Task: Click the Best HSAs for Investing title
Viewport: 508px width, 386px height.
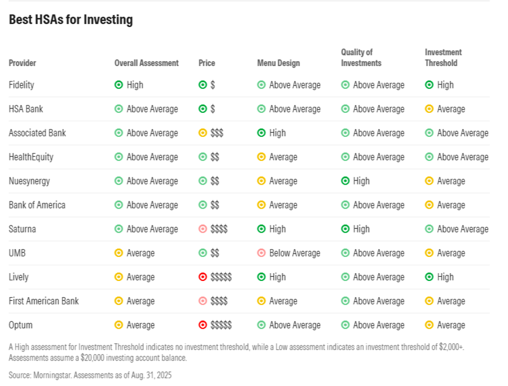Action: (x=71, y=19)
